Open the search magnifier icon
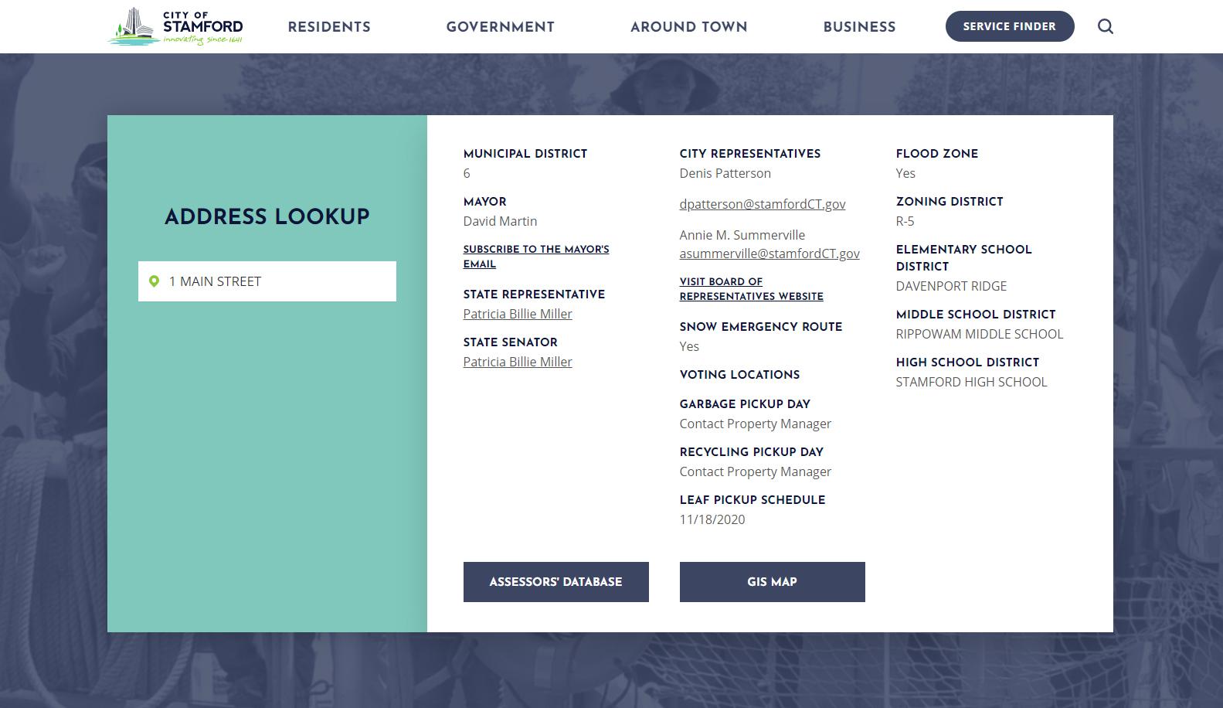Image resolution: width=1223 pixels, height=708 pixels. click(x=1106, y=27)
